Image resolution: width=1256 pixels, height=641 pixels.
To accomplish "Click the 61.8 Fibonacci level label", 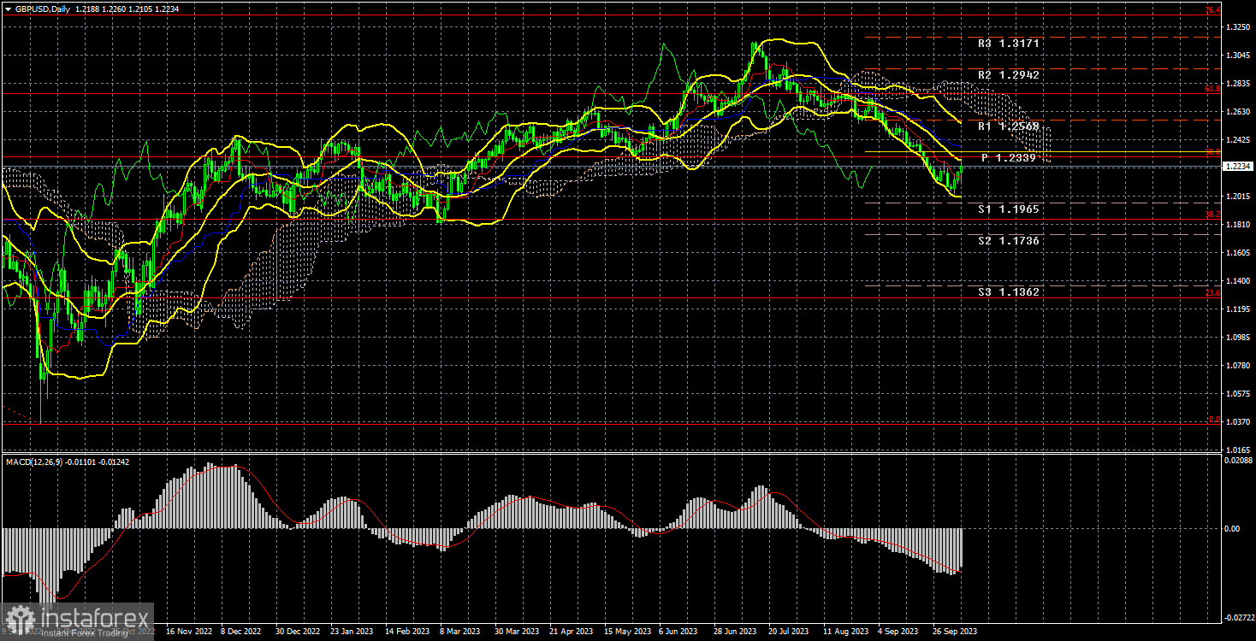I will pyautogui.click(x=1212, y=88).
